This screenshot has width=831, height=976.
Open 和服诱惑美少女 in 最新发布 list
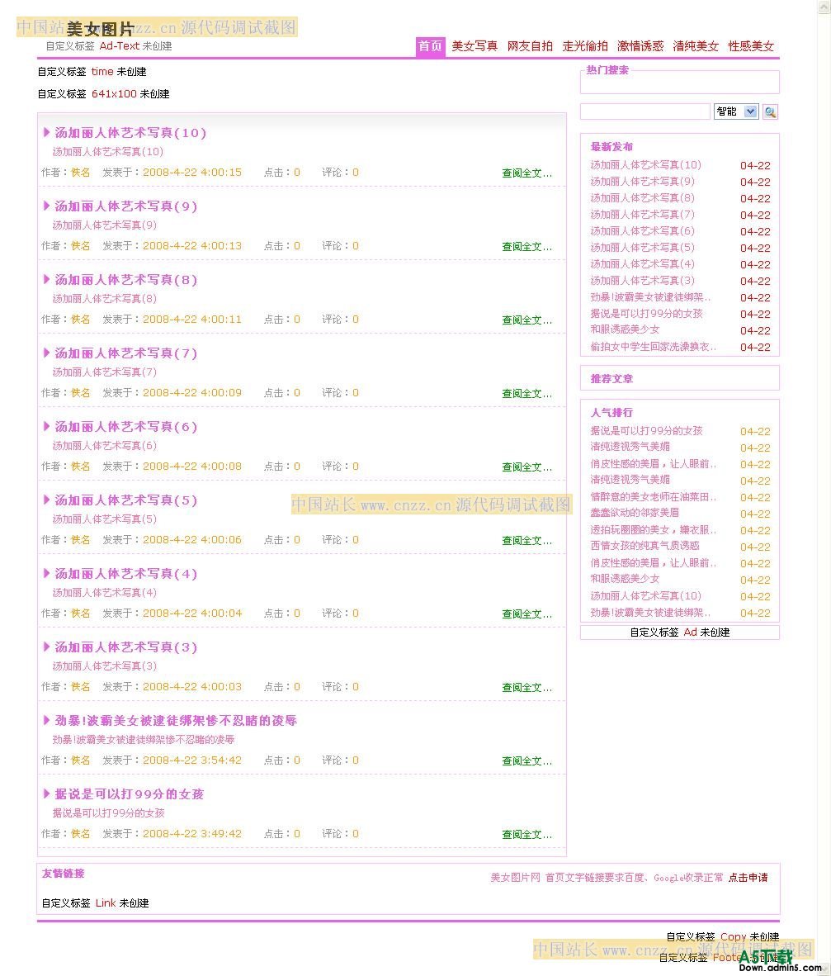coord(626,329)
